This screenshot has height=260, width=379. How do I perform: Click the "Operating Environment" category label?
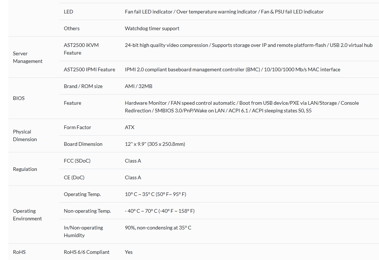click(27, 215)
